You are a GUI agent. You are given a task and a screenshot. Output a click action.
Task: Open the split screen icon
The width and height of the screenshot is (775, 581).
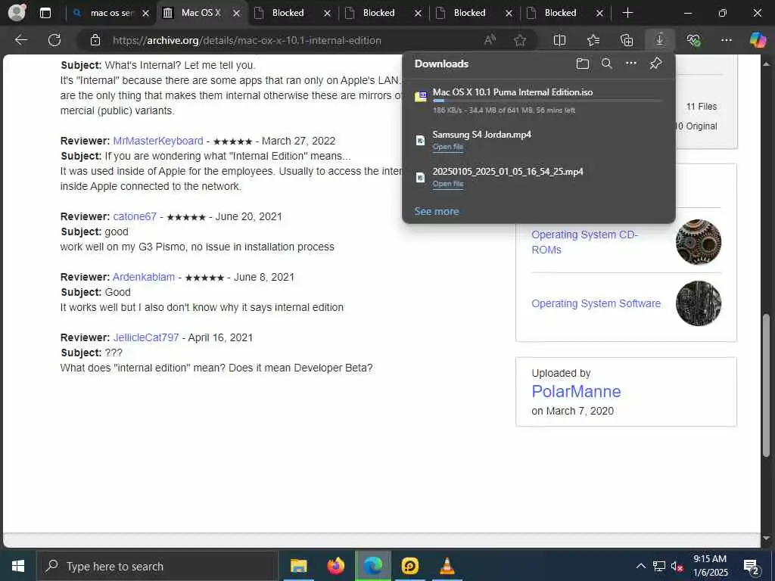point(559,40)
